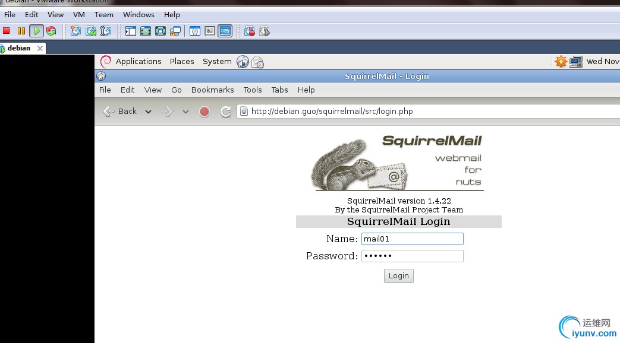Reset the virtual machine using the circular arrows icon
Image resolution: width=620 pixels, height=343 pixels.
coord(51,31)
